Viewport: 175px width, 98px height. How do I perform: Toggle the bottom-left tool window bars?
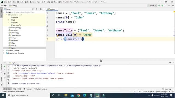(x=1, y=91)
